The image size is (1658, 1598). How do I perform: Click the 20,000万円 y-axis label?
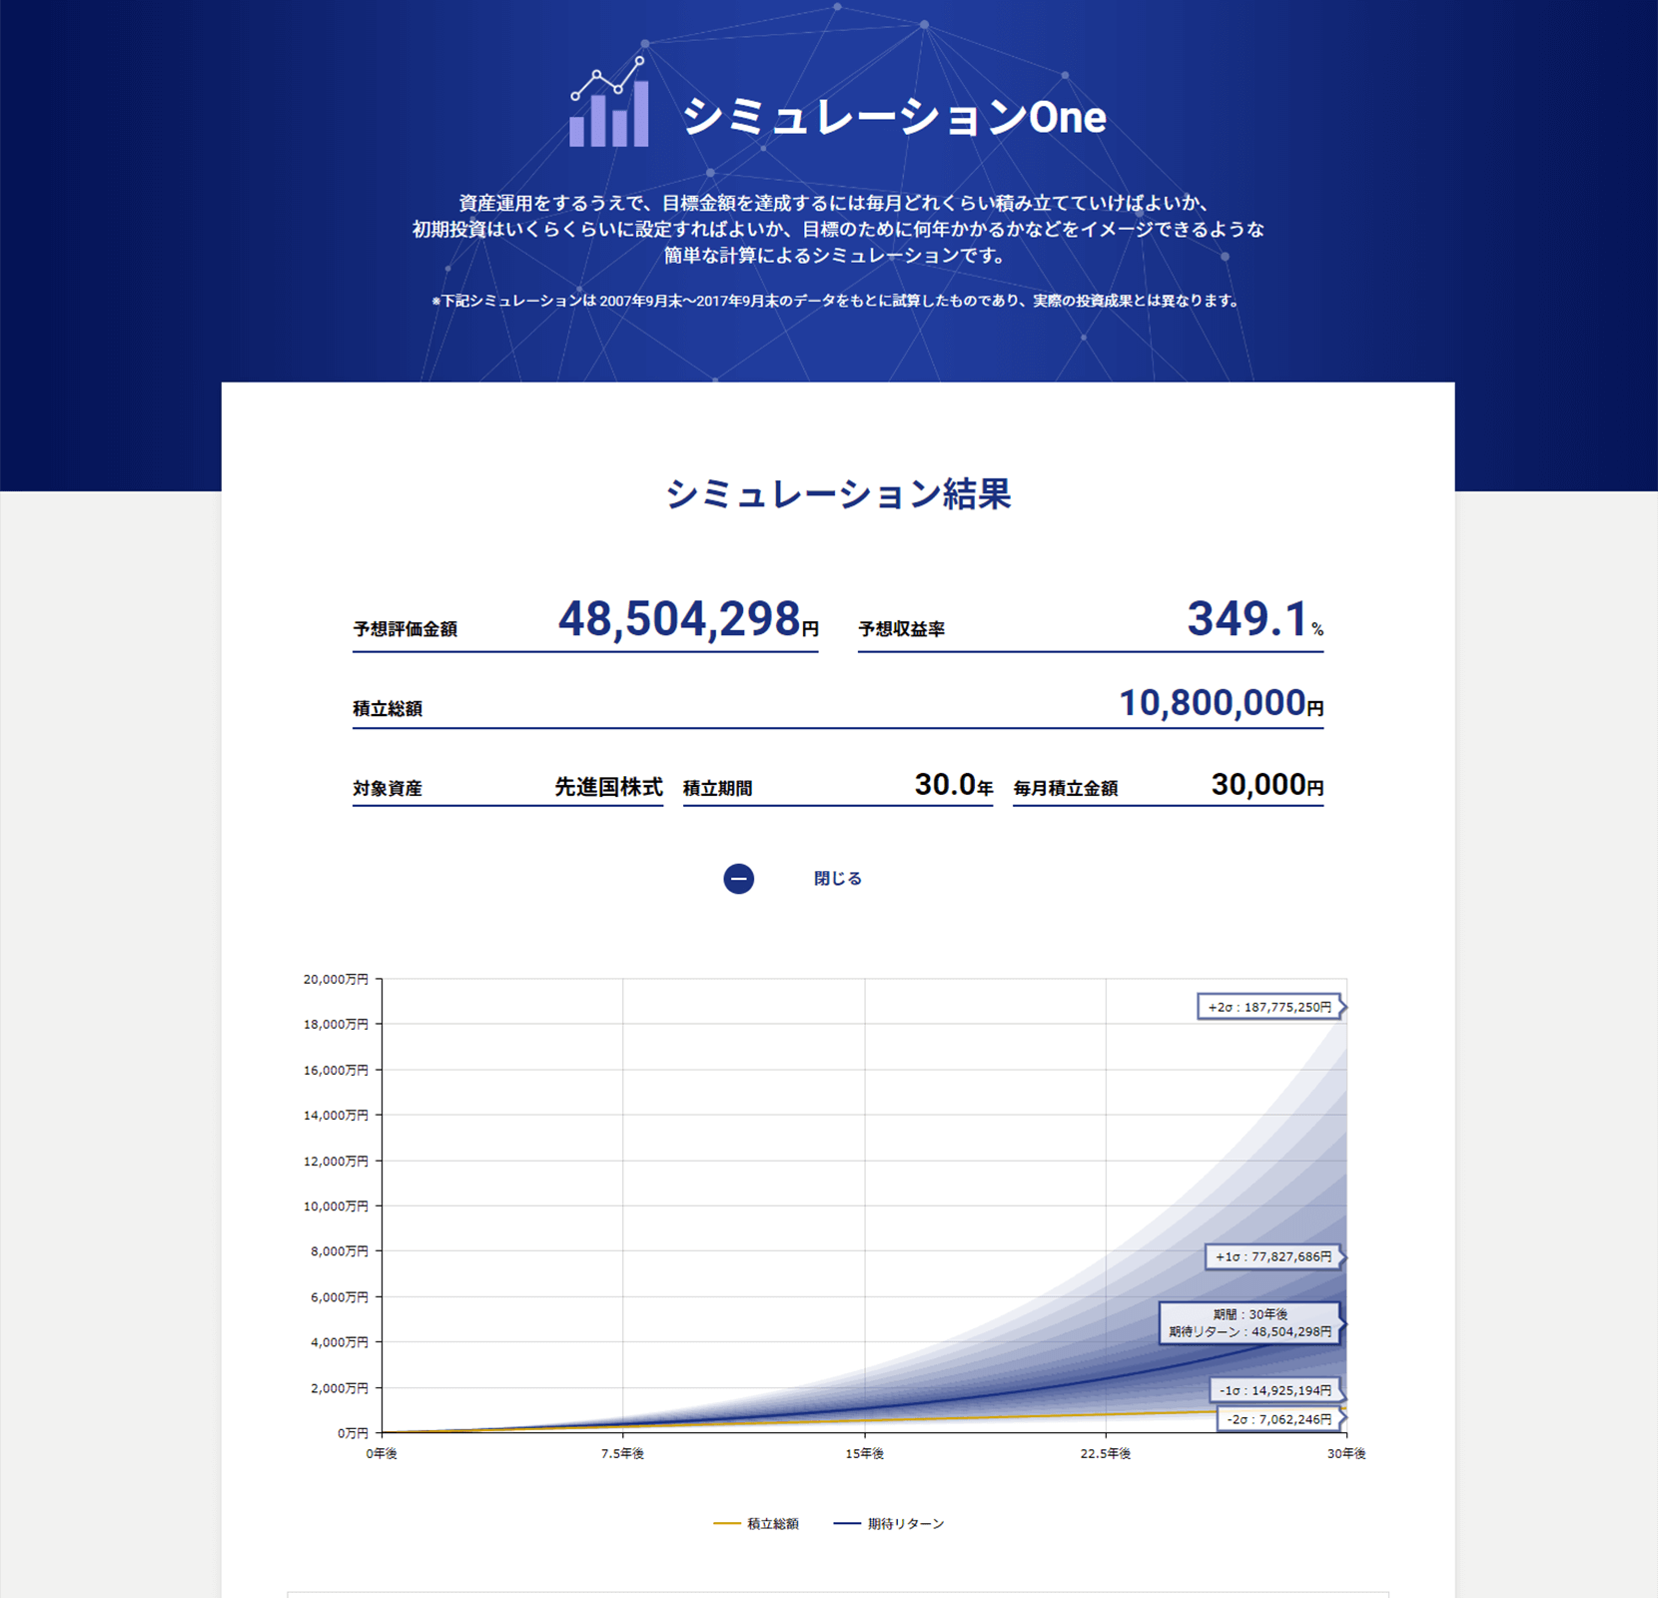[336, 979]
